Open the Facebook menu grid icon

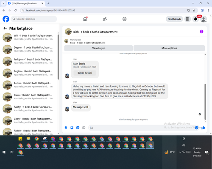[187, 19]
